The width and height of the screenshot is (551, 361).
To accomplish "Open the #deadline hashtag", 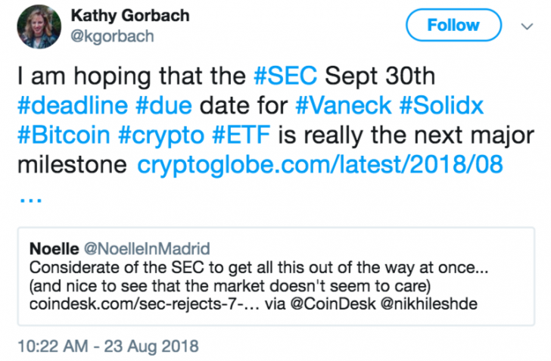I will pos(73,105).
